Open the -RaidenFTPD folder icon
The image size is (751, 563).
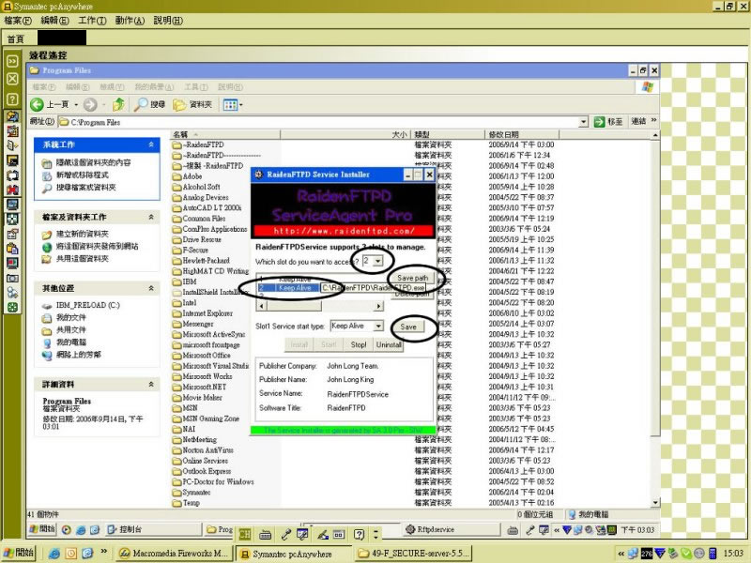[176, 145]
